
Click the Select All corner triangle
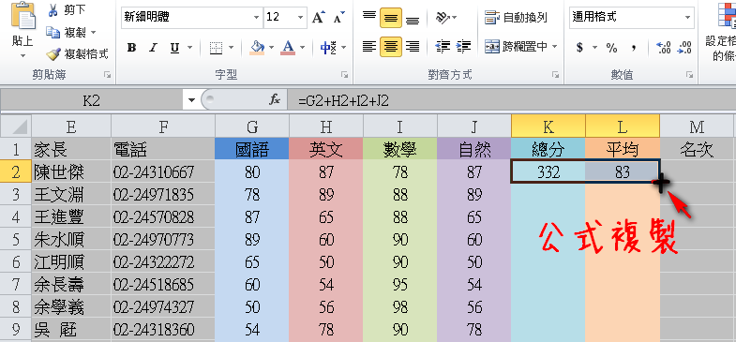16,126
